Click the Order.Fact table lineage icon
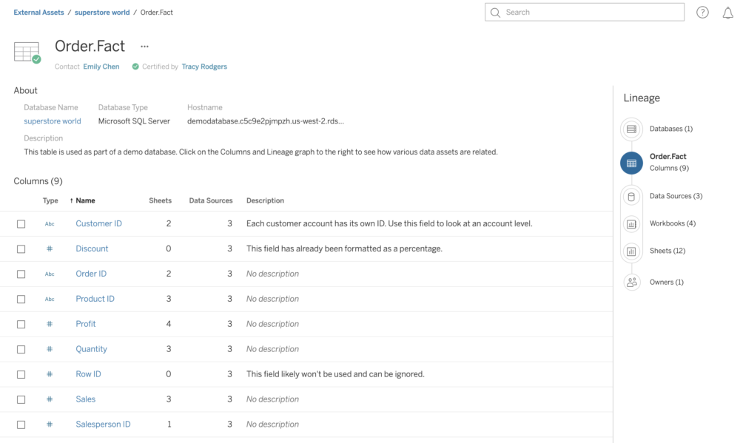This screenshot has width=740, height=443. pyautogui.click(x=631, y=163)
